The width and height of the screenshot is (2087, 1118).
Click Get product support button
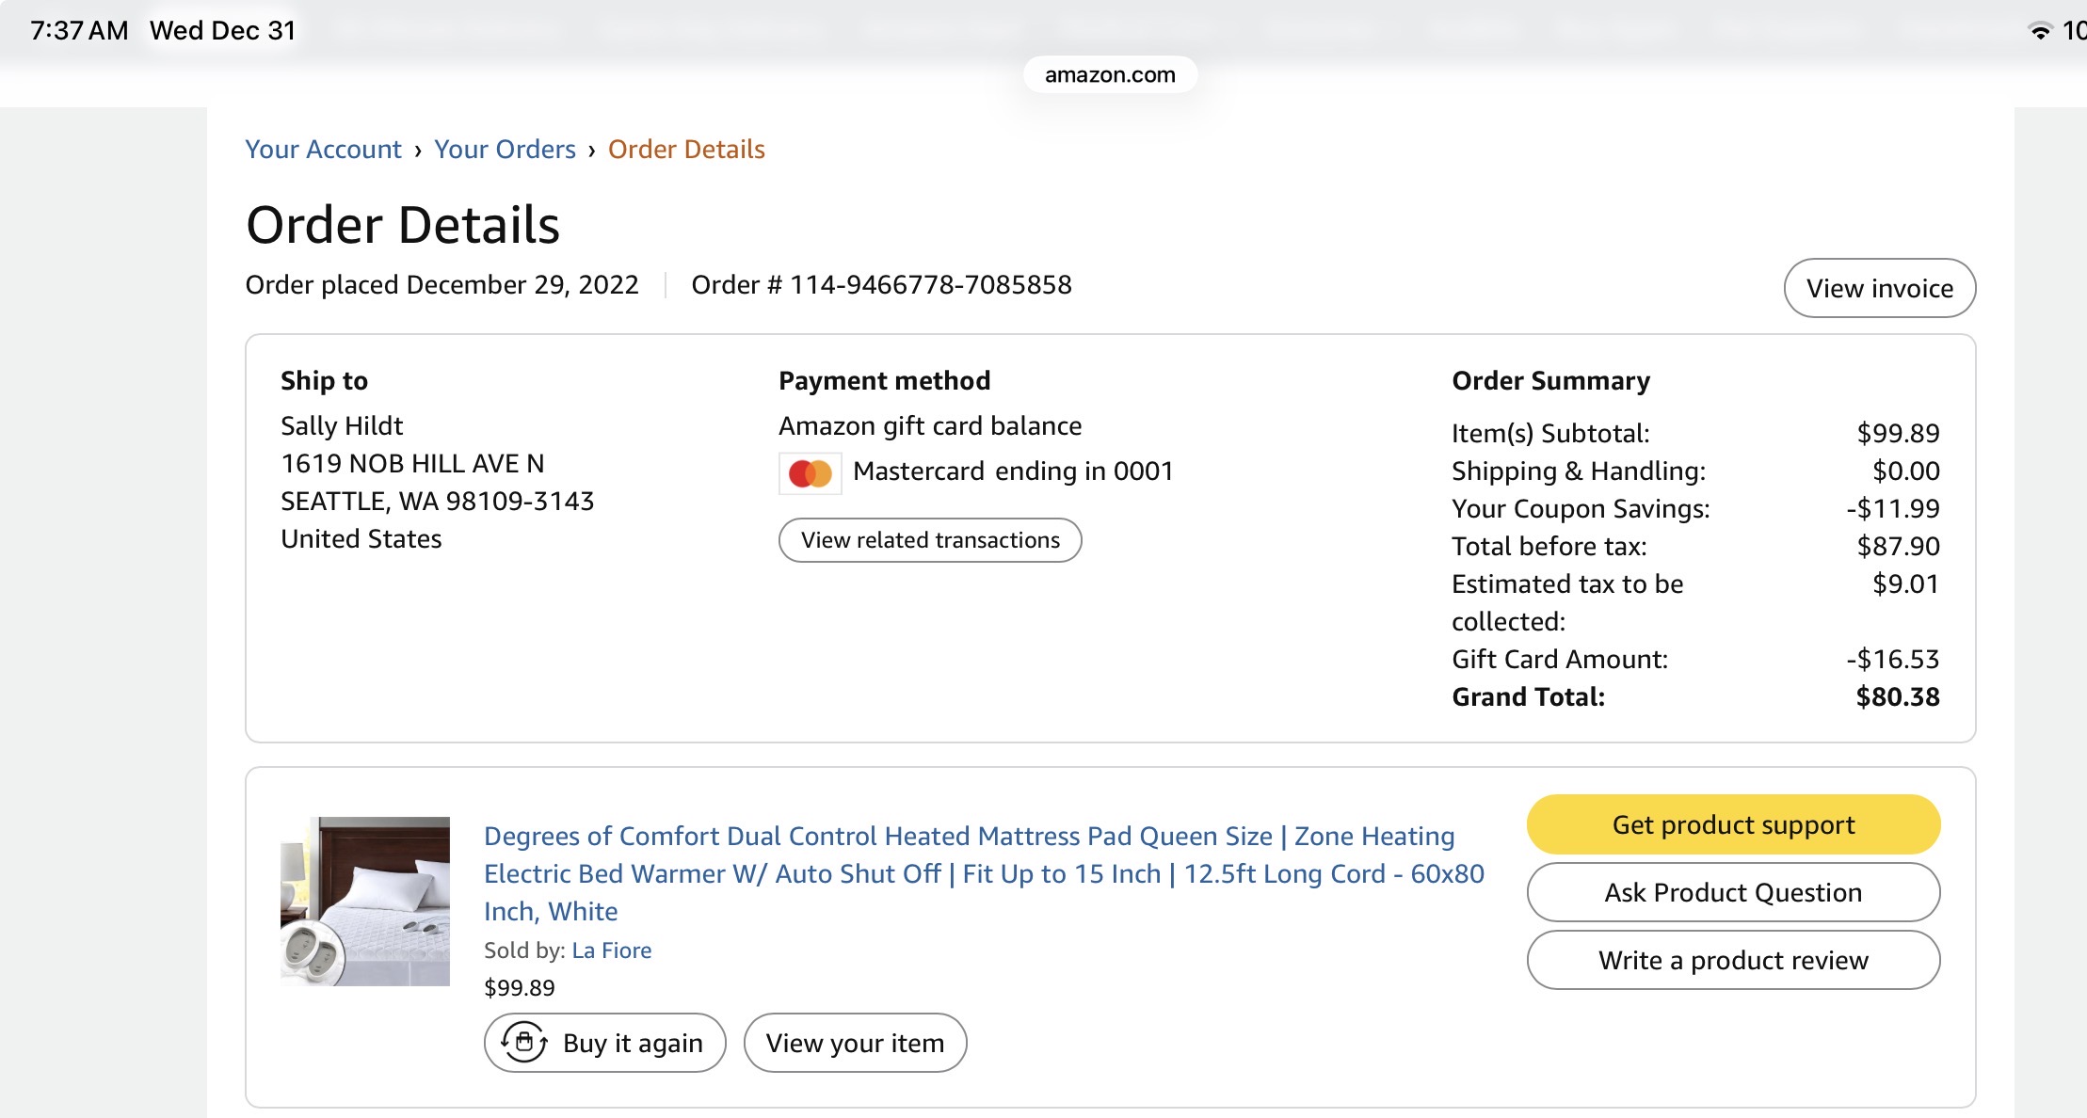point(1733,824)
